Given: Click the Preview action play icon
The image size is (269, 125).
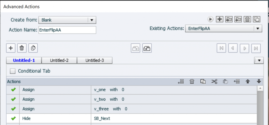Looking at the screenshot, I should pos(210,19).
